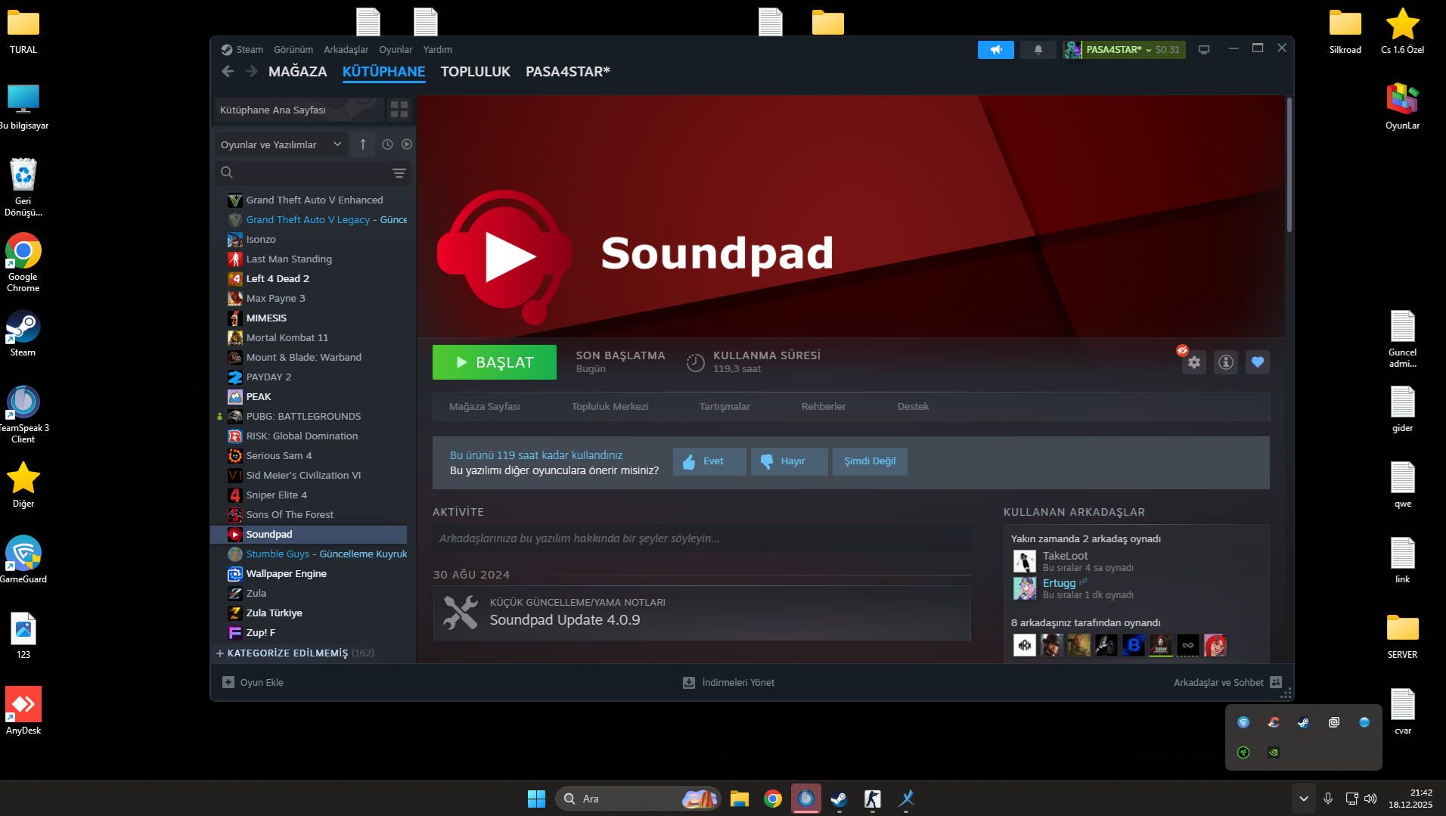Toggle the ready-to-play filter icon
Screen dimensions: 1446x816
pyautogui.click(x=407, y=144)
